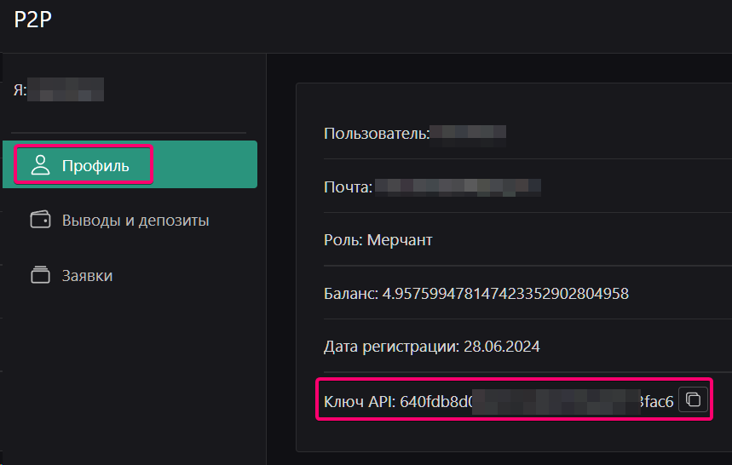Click the Роль: Мерчант row text

click(378, 240)
